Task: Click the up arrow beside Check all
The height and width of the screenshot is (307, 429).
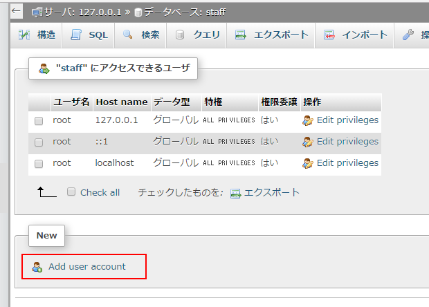Action: 47,192
